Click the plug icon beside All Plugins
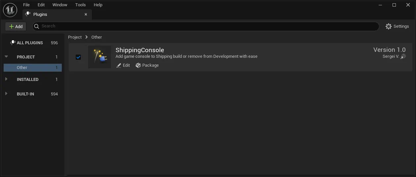The width and height of the screenshot is (416, 177). click(x=13, y=43)
